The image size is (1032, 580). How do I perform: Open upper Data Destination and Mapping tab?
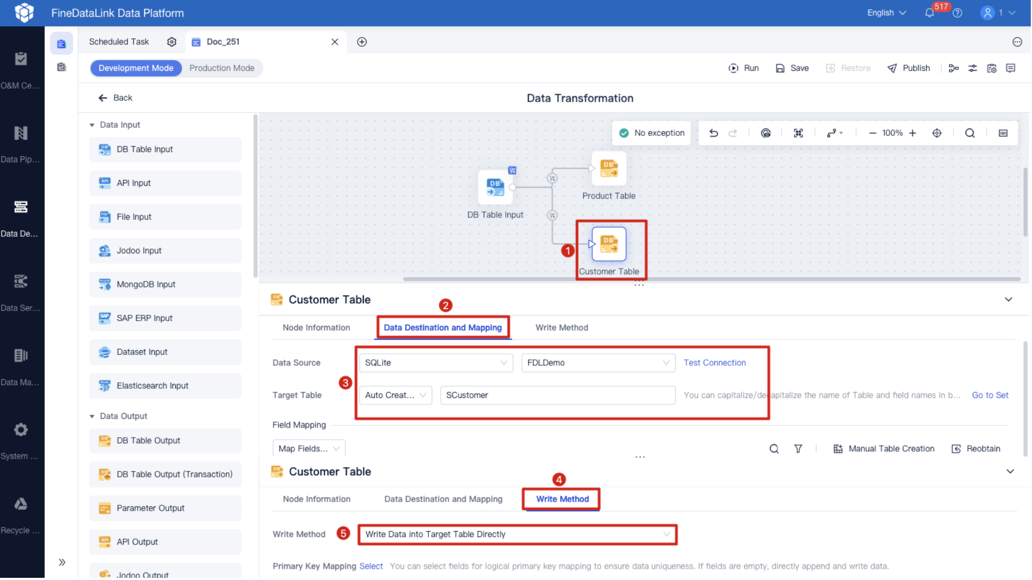click(442, 328)
